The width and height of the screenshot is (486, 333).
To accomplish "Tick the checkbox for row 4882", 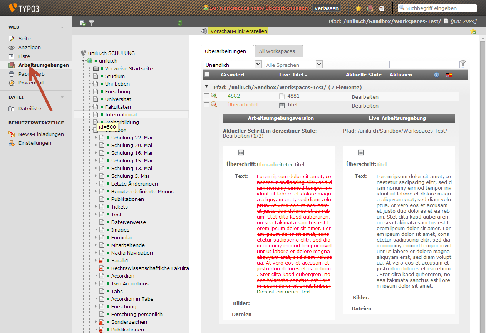I will tap(207, 96).
